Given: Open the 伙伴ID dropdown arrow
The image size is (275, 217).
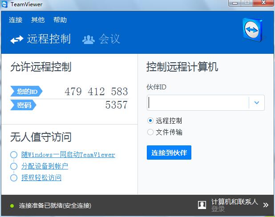Looking at the screenshot, I should pos(257,103).
